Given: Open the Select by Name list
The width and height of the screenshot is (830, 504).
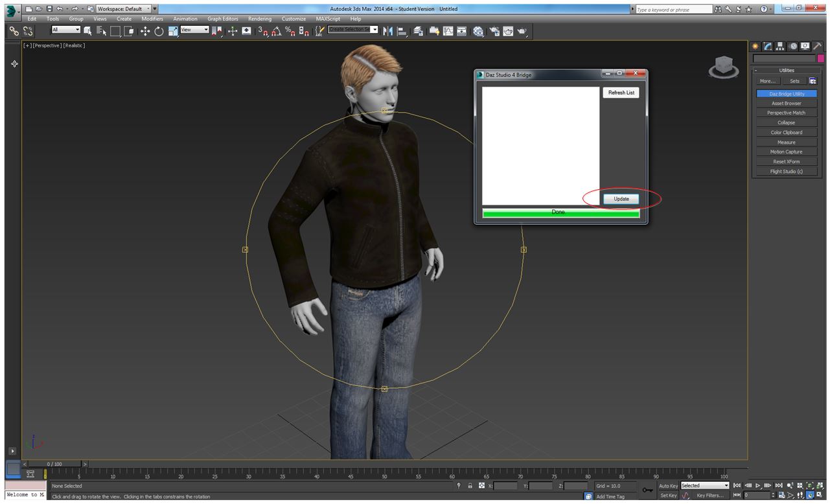Looking at the screenshot, I should pos(101,30).
